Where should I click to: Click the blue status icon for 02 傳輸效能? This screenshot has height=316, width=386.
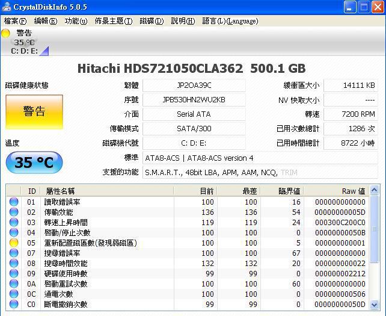click(14, 212)
